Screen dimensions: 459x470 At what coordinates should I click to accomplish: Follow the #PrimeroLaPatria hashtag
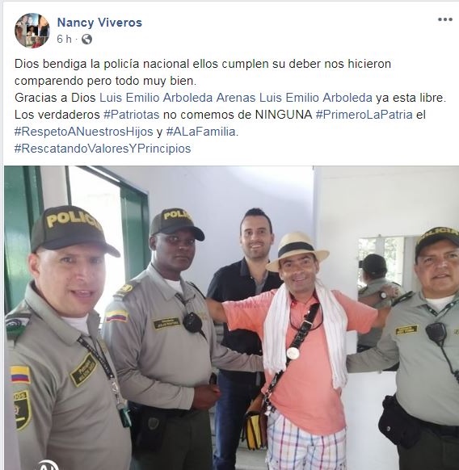364,115
